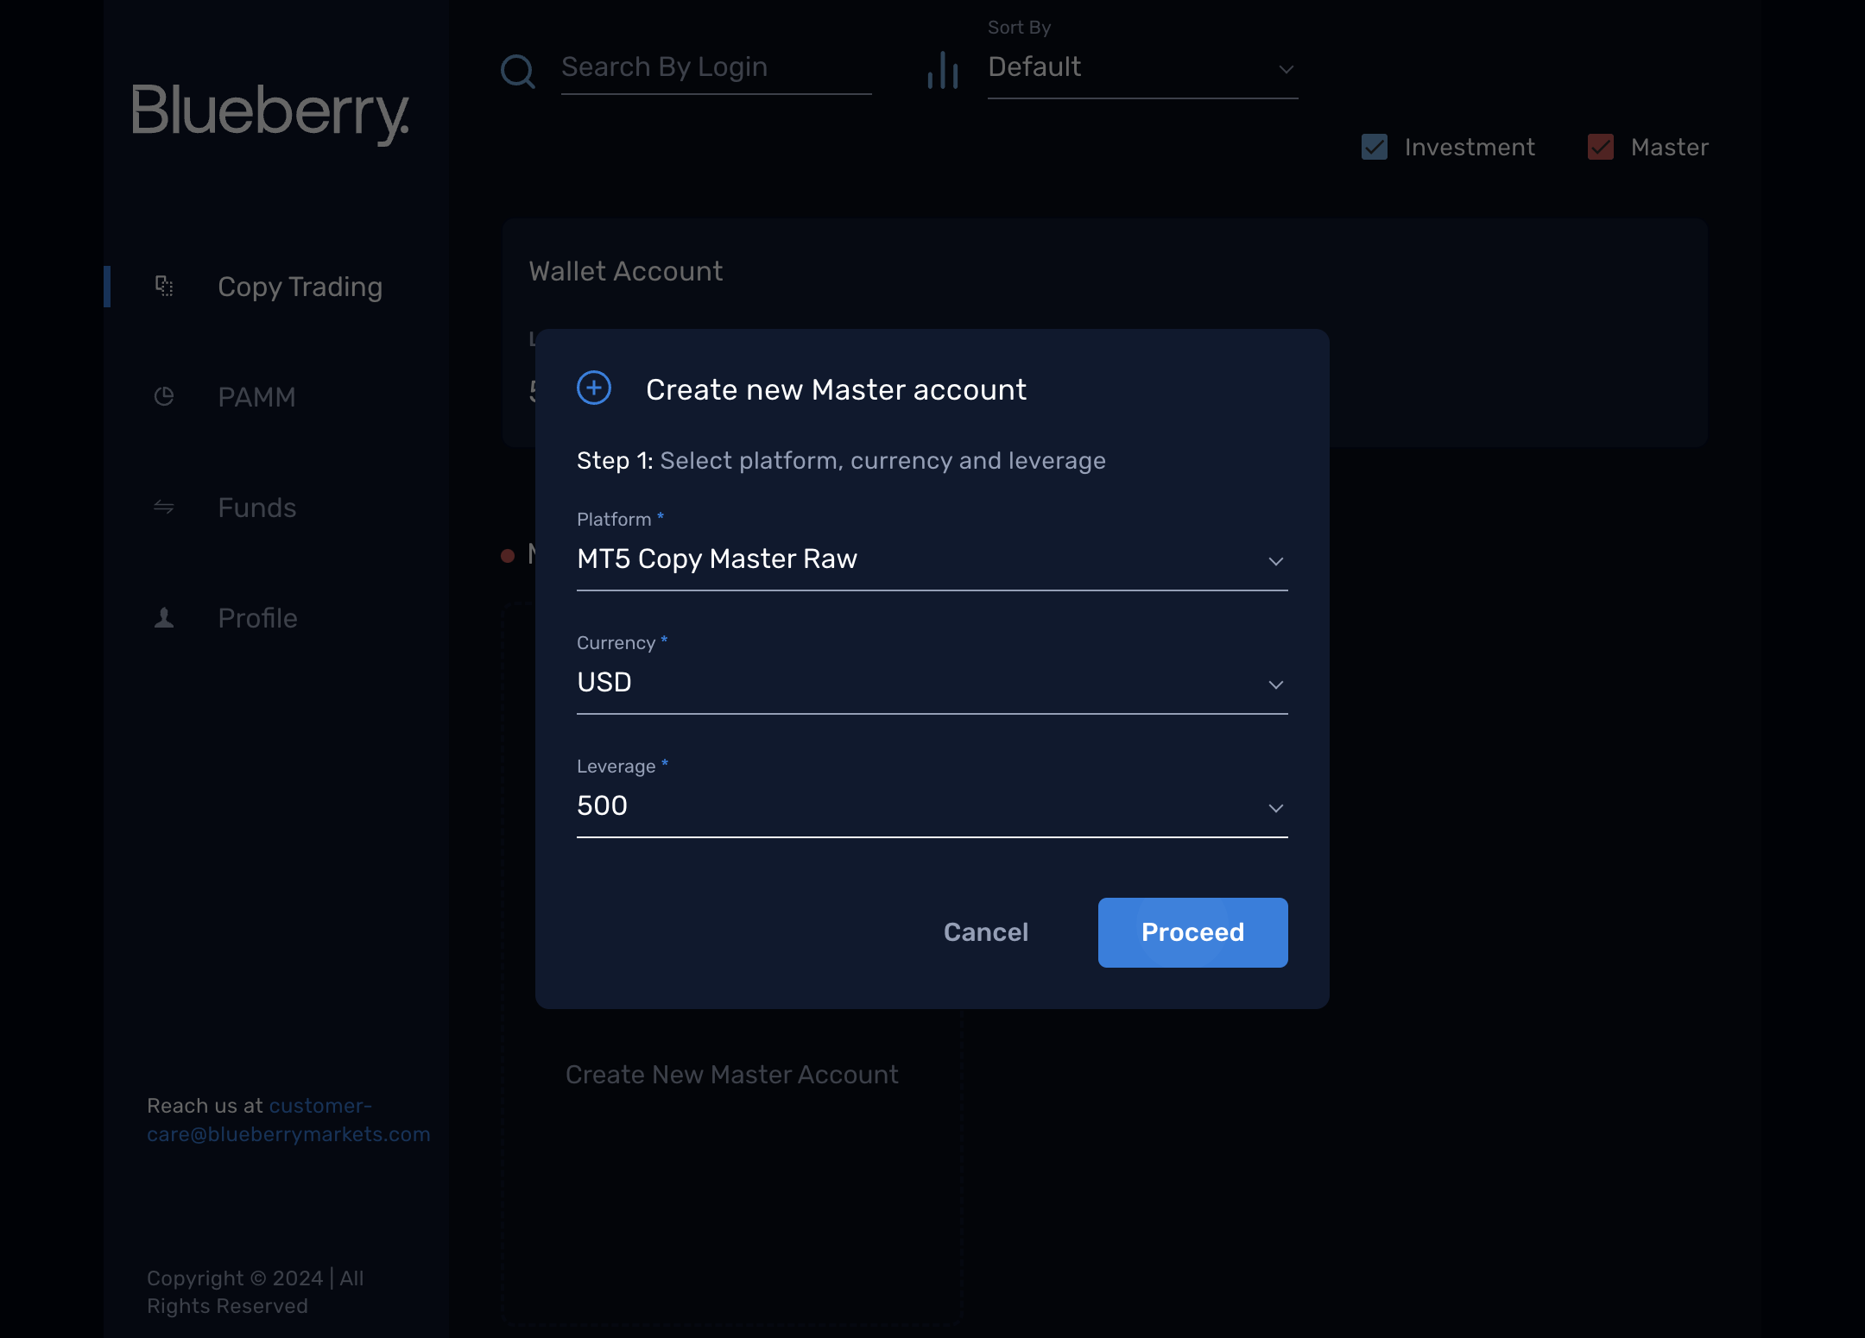Go to the PAMM menu item
This screenshot has height=1338, width=1865.
pos(256,397)
